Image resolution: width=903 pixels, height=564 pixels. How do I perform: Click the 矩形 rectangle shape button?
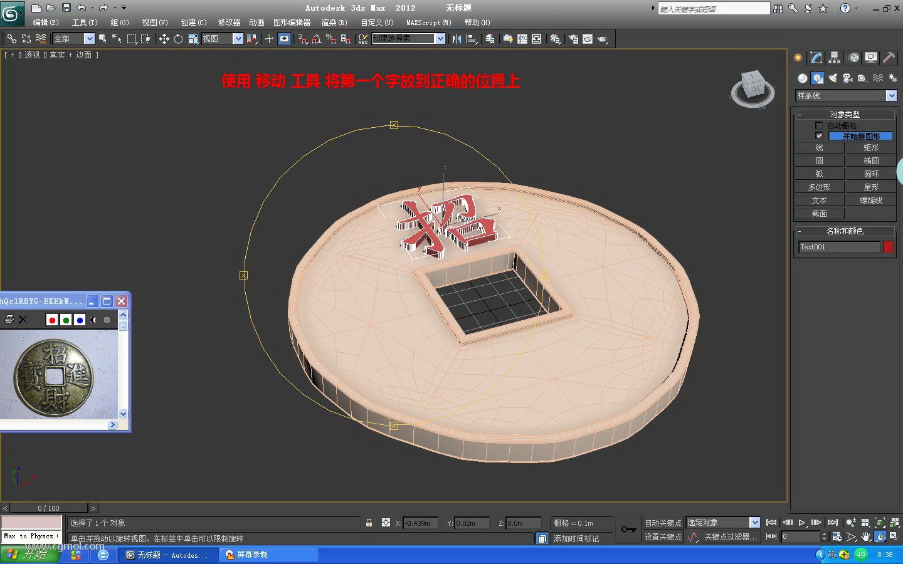[871, 148]
